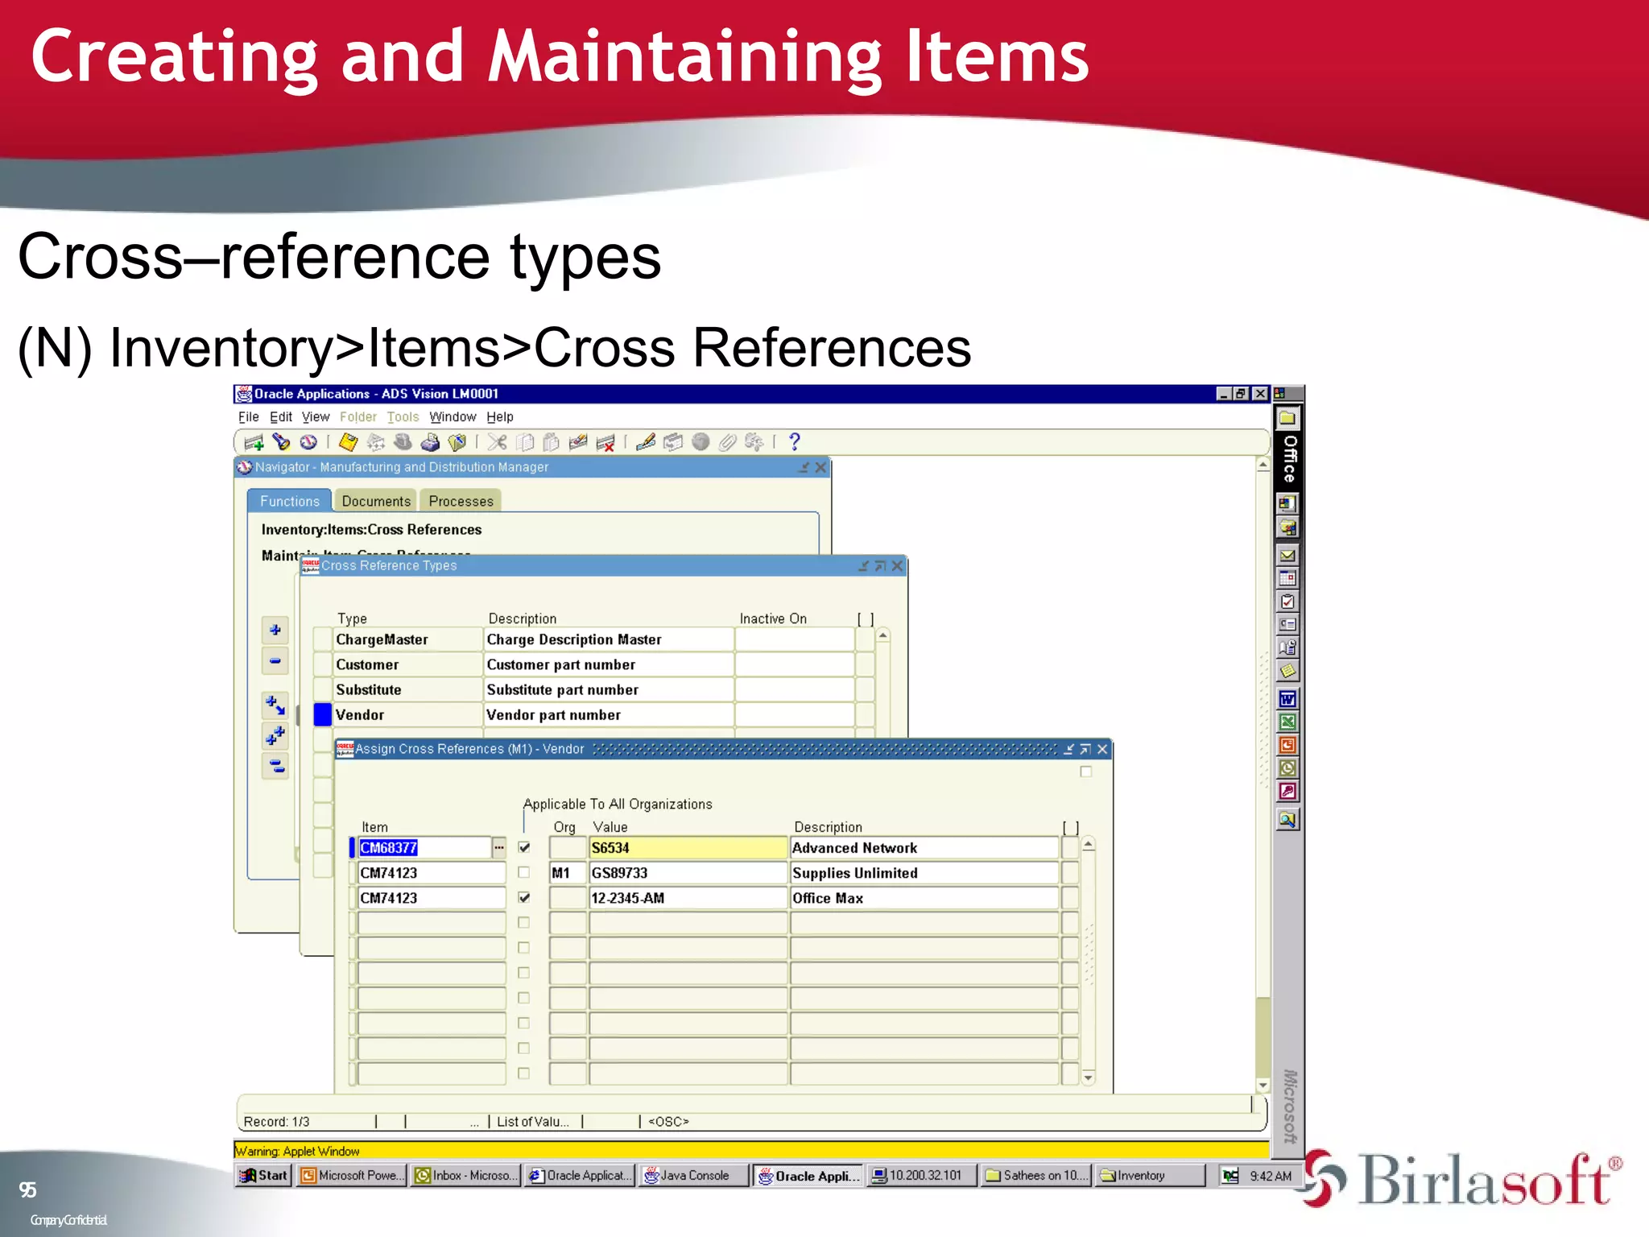This screenshot has height=1237, width=1649.
Task: Click the Substitute type field
Action: 407,689
